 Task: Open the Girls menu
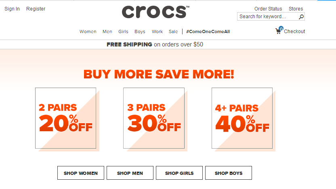123,31
